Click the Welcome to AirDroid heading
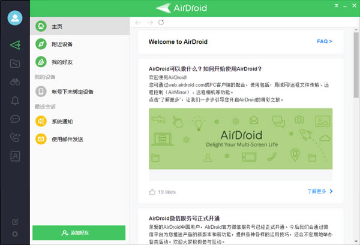360x245 pixels. pos(178,42)
